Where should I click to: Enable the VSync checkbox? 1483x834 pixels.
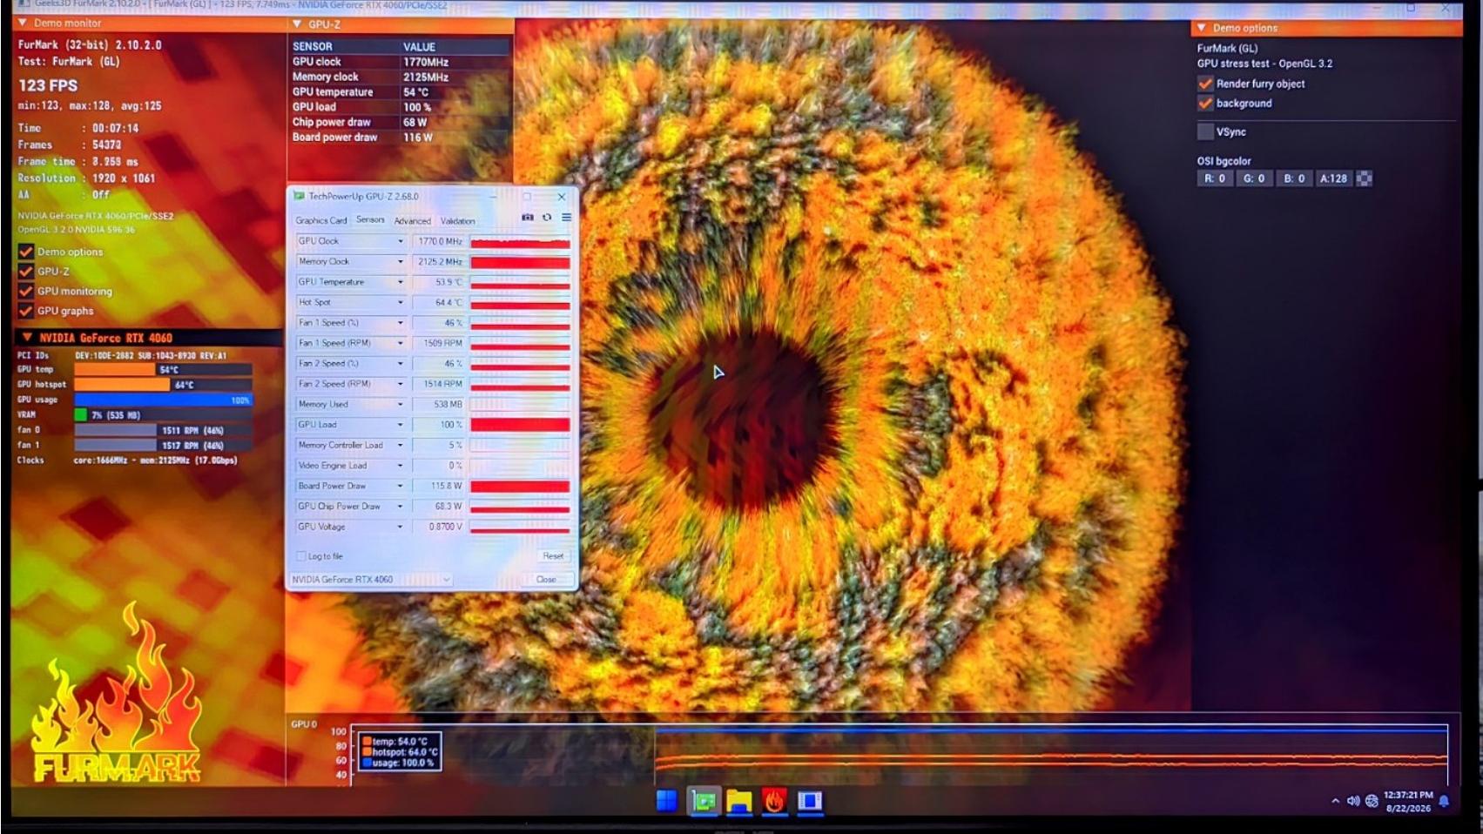[1205, 131]
